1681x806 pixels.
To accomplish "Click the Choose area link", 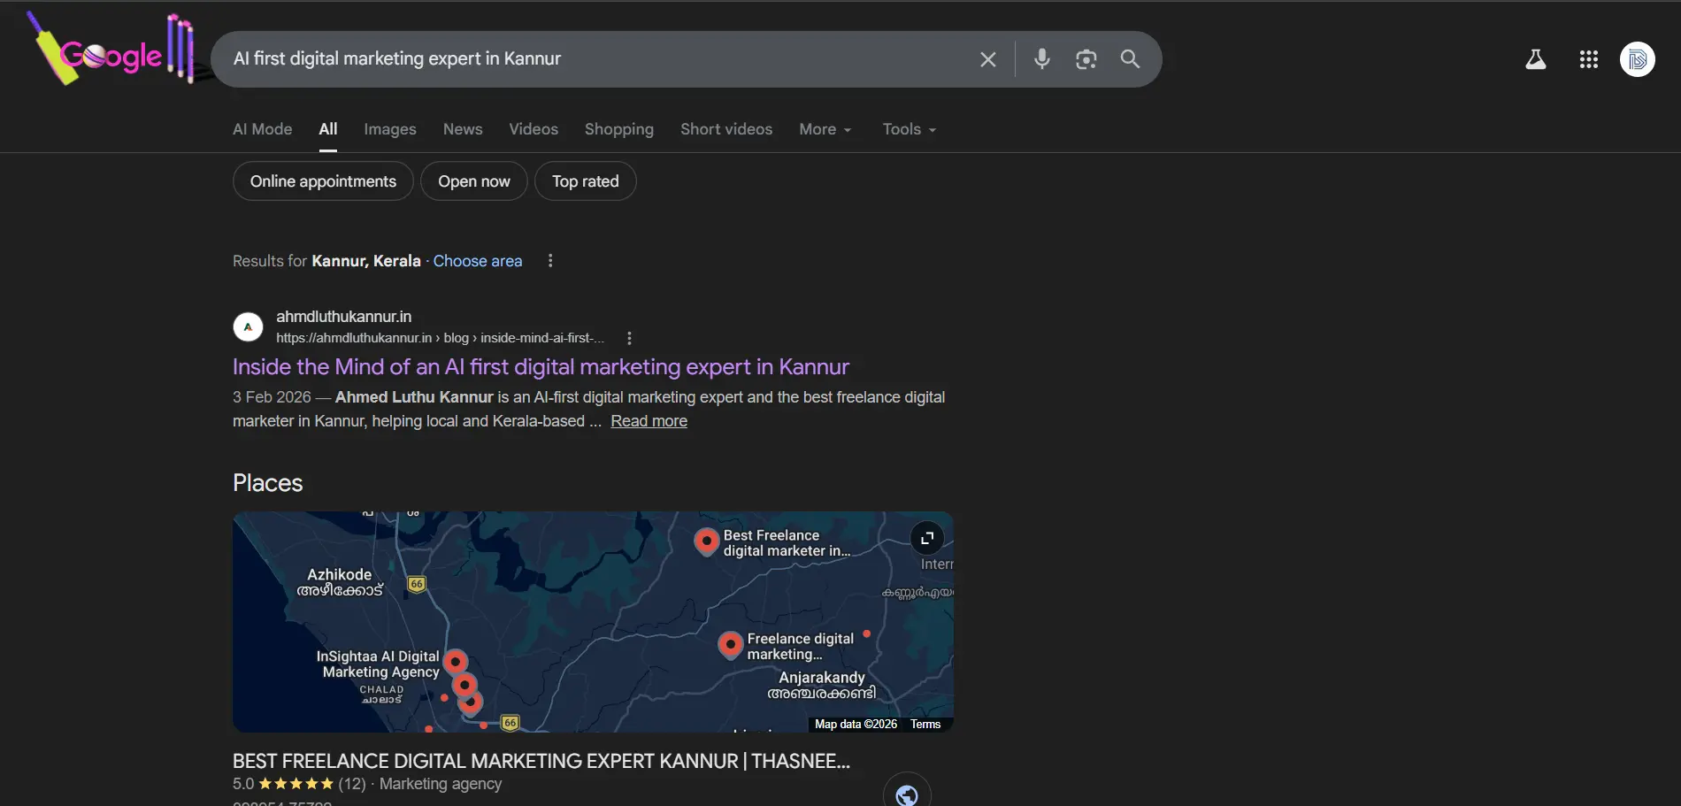I will click(477, 261).
